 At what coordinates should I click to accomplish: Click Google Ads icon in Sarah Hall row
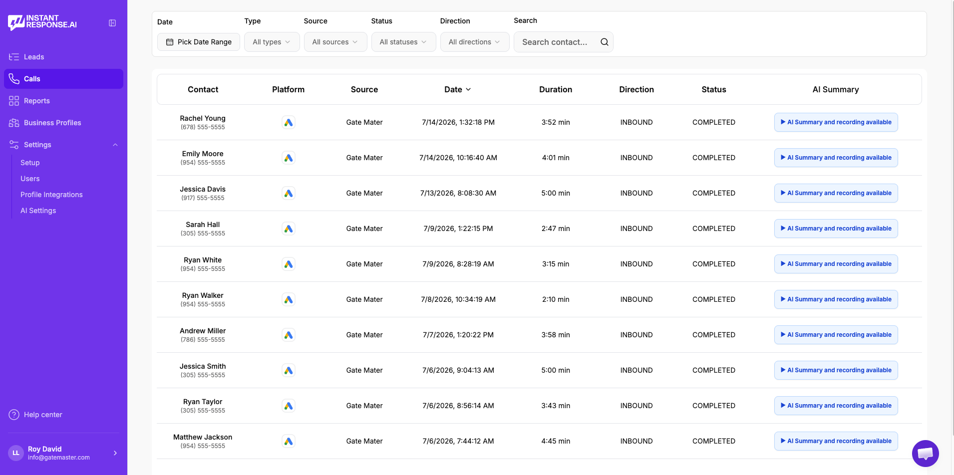[289, 229]
